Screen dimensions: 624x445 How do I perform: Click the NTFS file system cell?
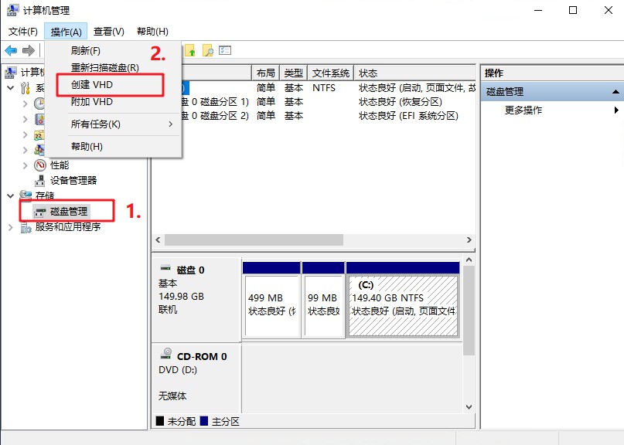(x=324, y=88)
